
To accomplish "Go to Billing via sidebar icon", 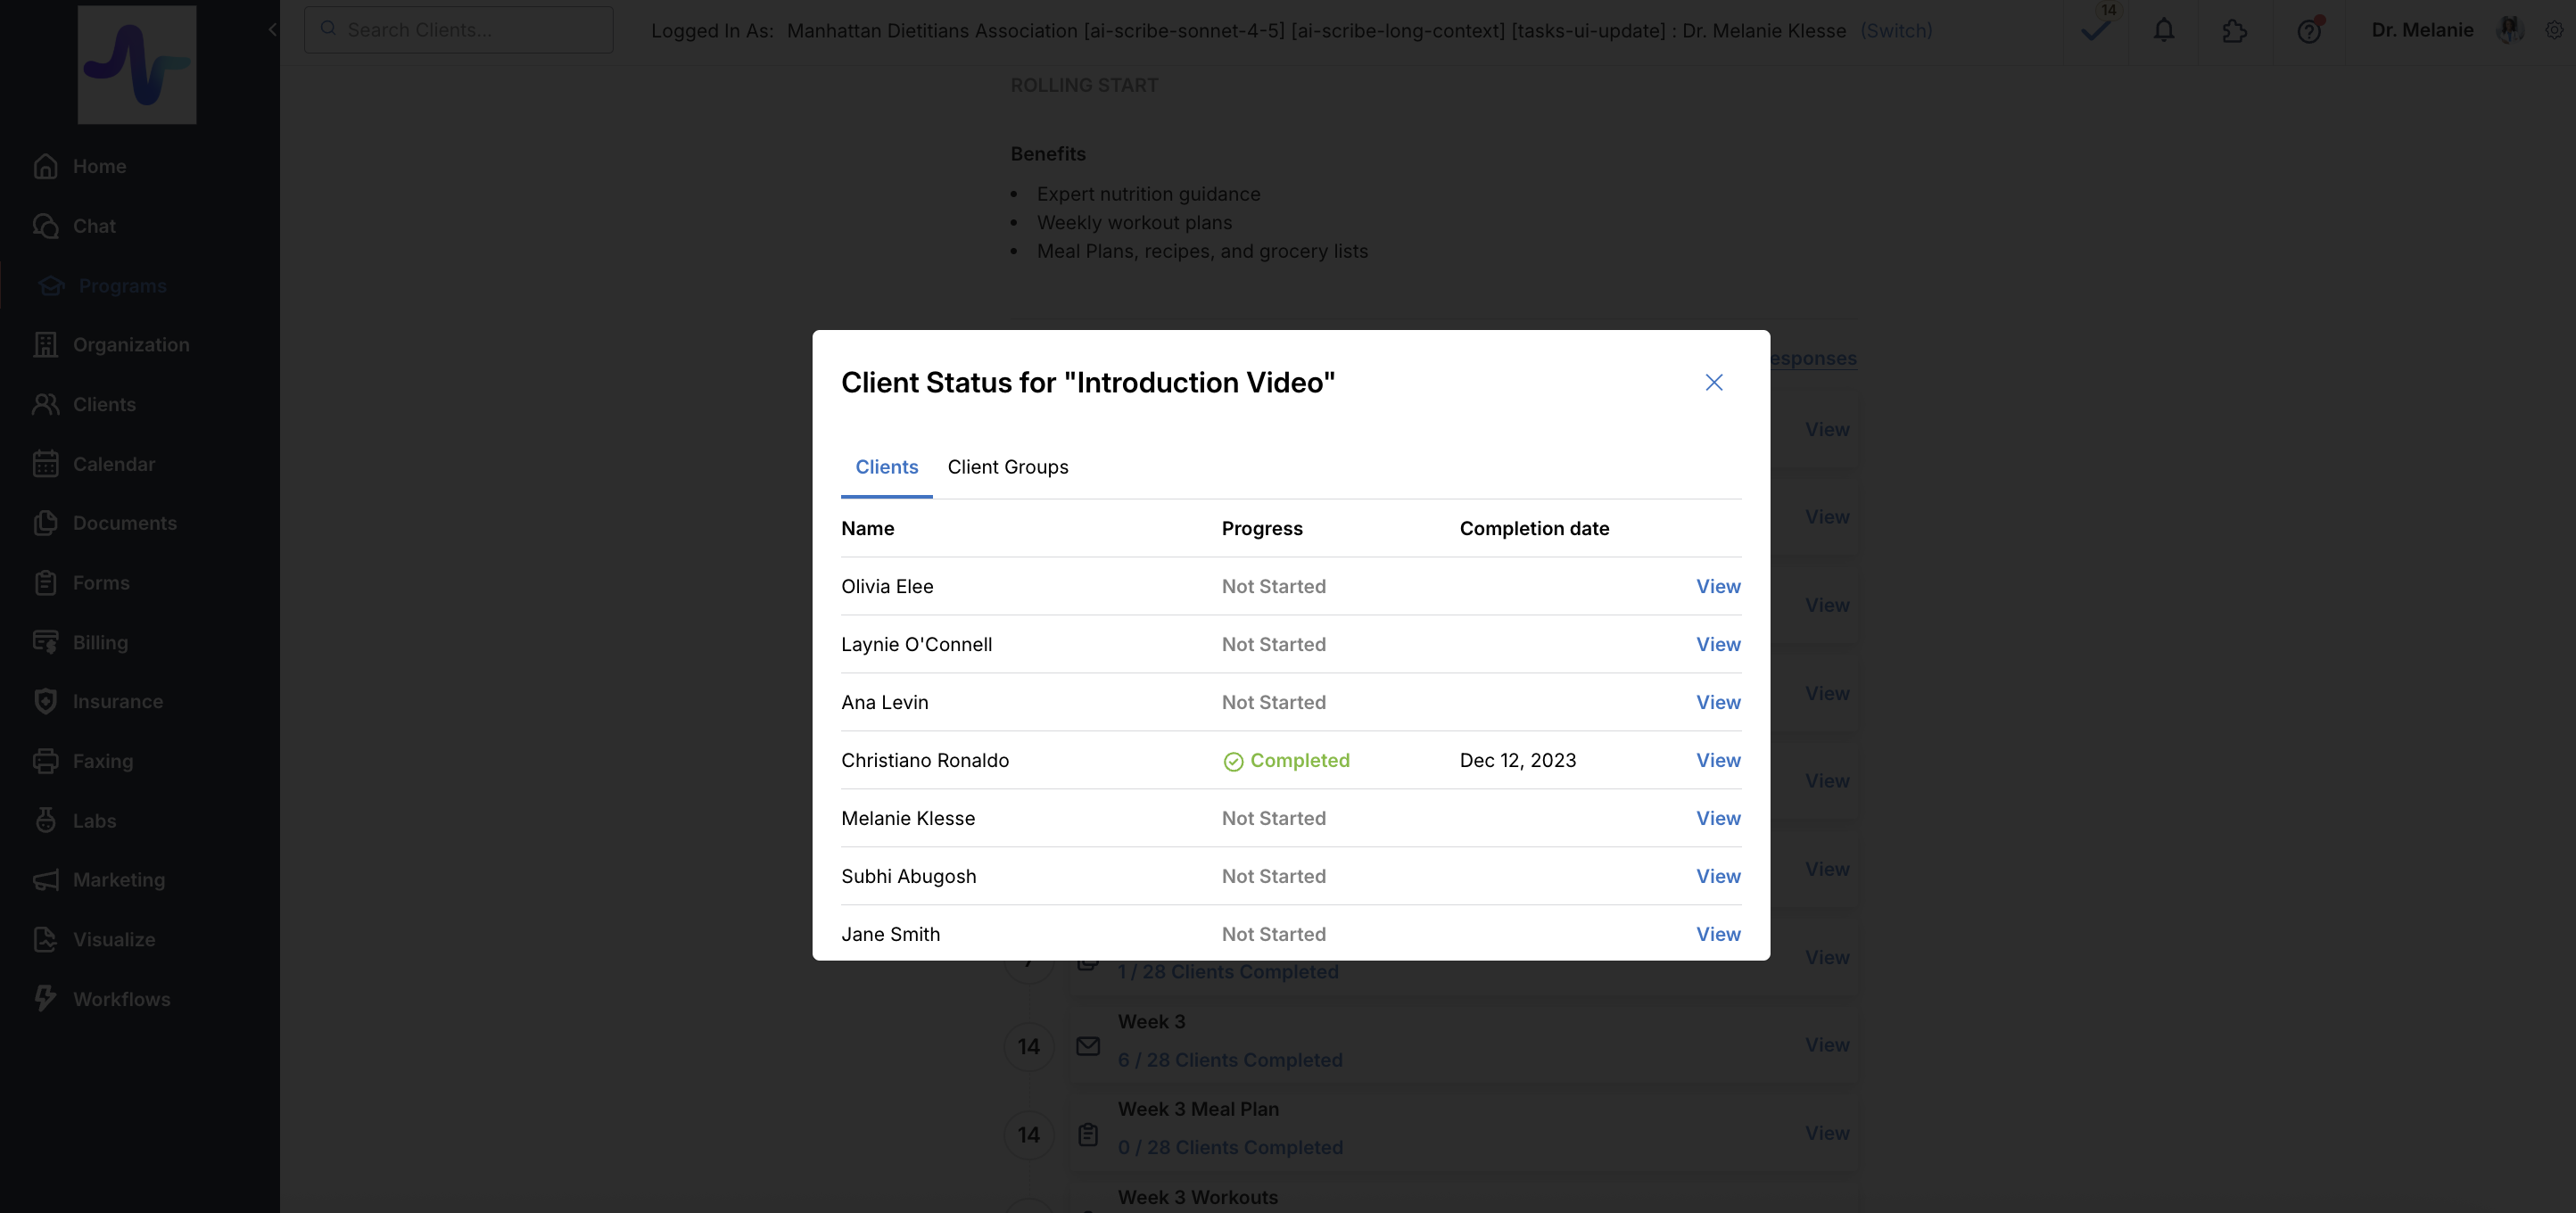I will point(46,642).
